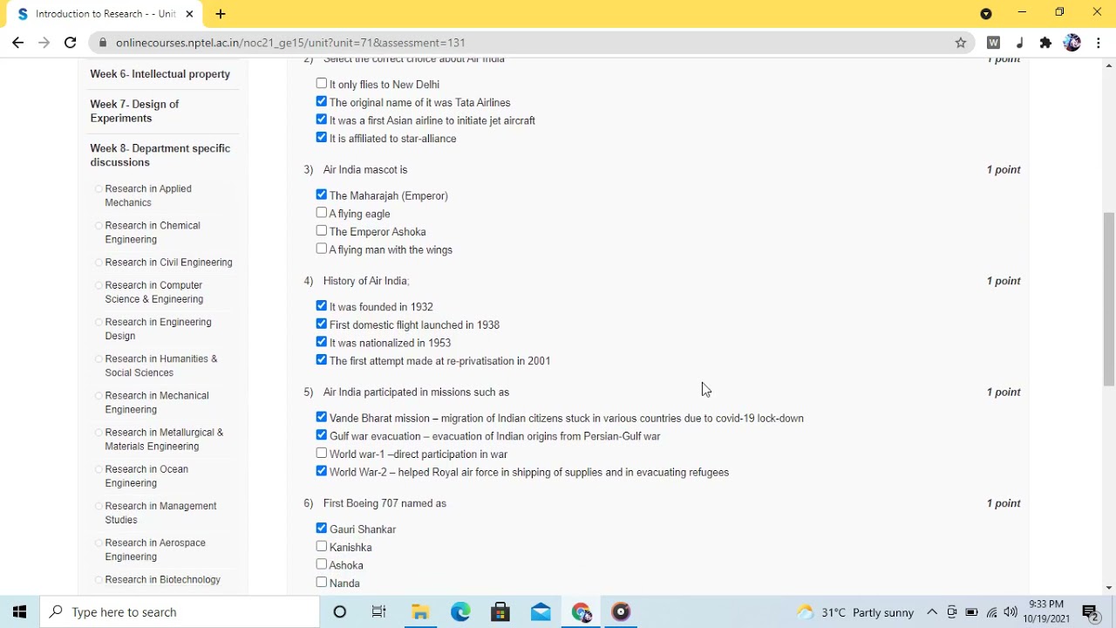Open Research in Civil Engineering
This screenshot has height=628, width=1116.
tap(168, 263)
